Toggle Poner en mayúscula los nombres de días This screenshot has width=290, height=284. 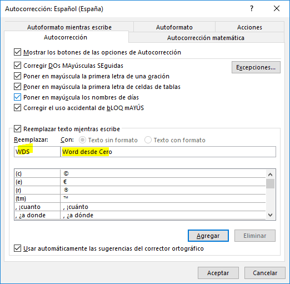17,97
